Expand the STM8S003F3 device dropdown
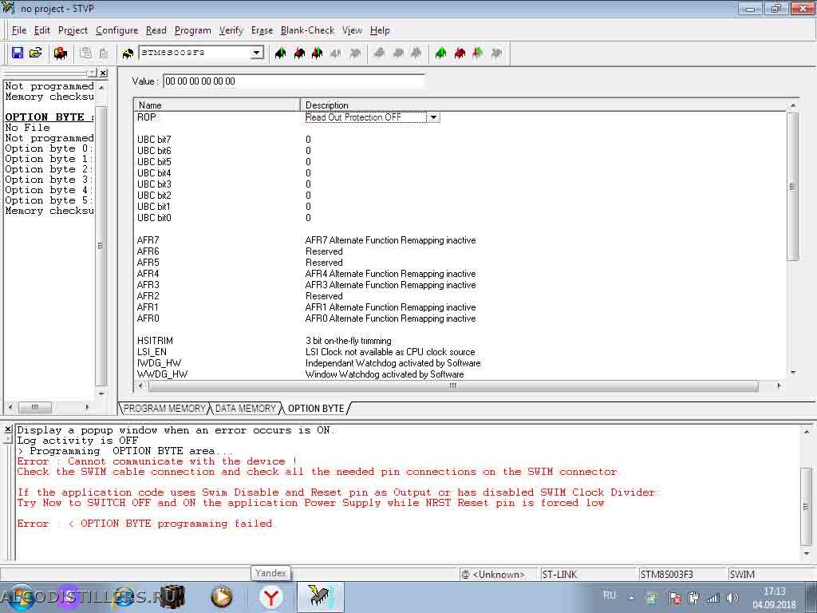The width and height of the screenshot is (817, 613). tap(256, 53)
